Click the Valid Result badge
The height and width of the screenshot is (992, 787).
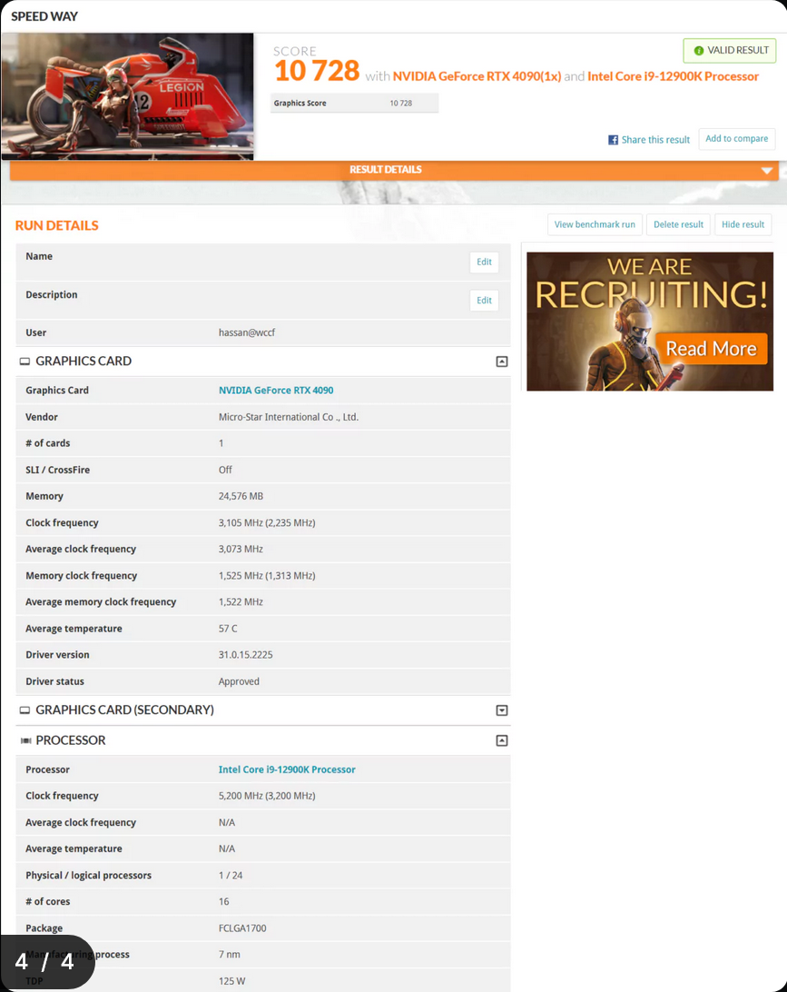point(730,51)
